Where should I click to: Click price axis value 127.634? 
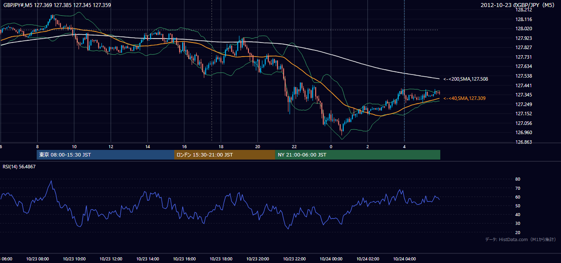(524, 66)
